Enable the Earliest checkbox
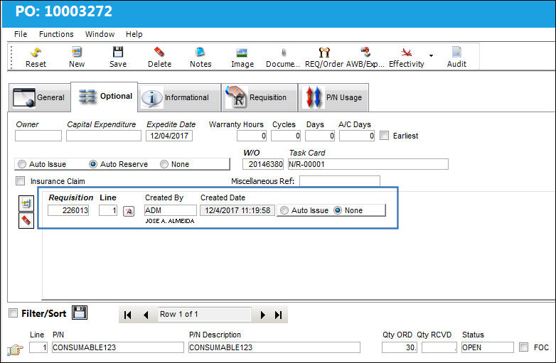The image size is (556, 363). 384,135
